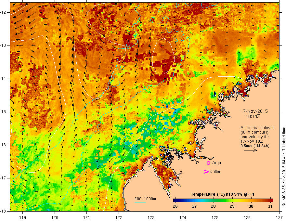Click the longitude label 127
Viewport: 286px width, 221px height.
click(279, 217)
